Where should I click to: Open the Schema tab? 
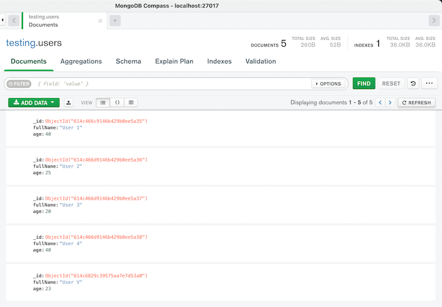tap(128, 61)
